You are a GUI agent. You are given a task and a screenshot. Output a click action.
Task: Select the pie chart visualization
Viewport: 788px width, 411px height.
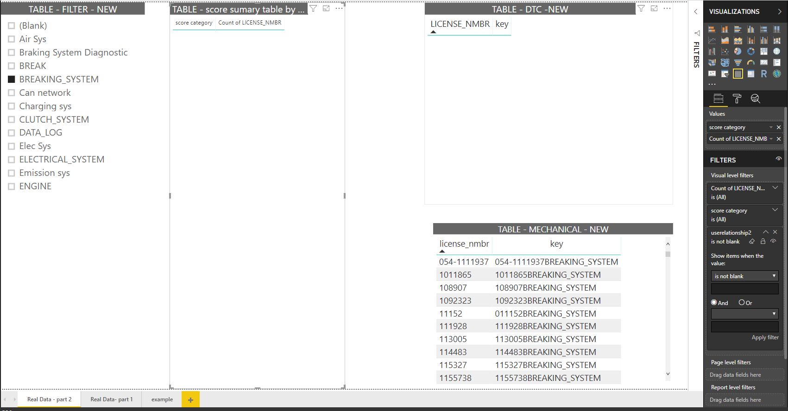coord(738,51)
